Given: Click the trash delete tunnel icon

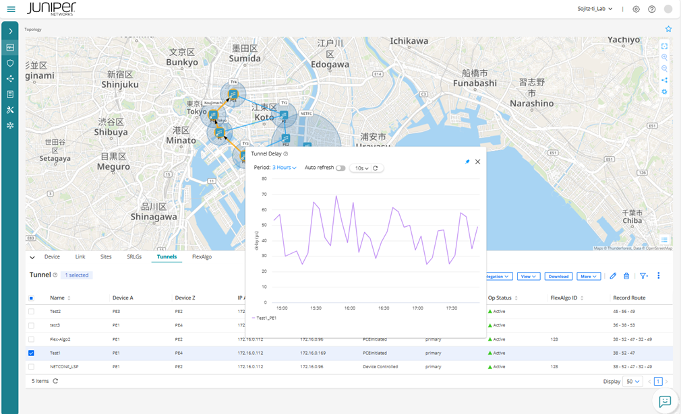Looking at the screenshot, I should tap(626, 276).
